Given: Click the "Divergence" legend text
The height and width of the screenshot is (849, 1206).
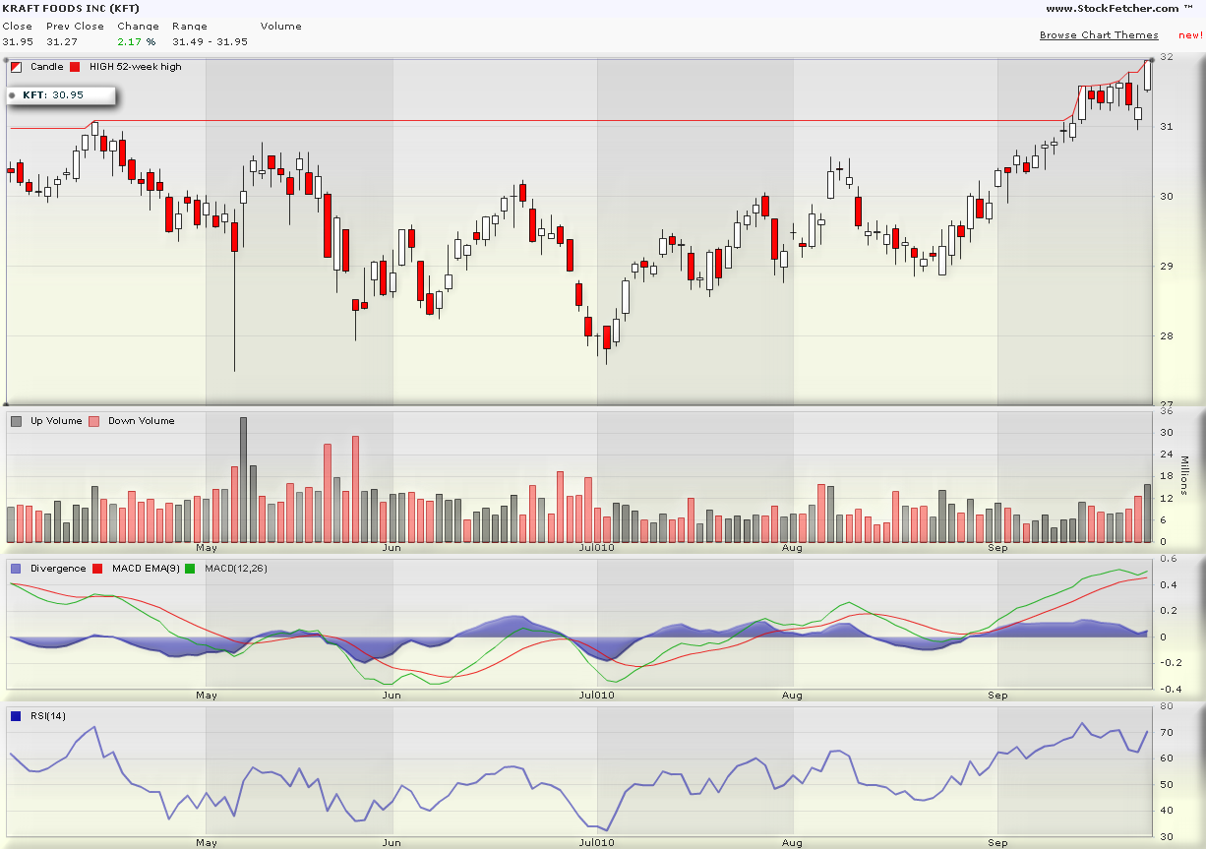Looking at the screenshot, I should point(58,569).
